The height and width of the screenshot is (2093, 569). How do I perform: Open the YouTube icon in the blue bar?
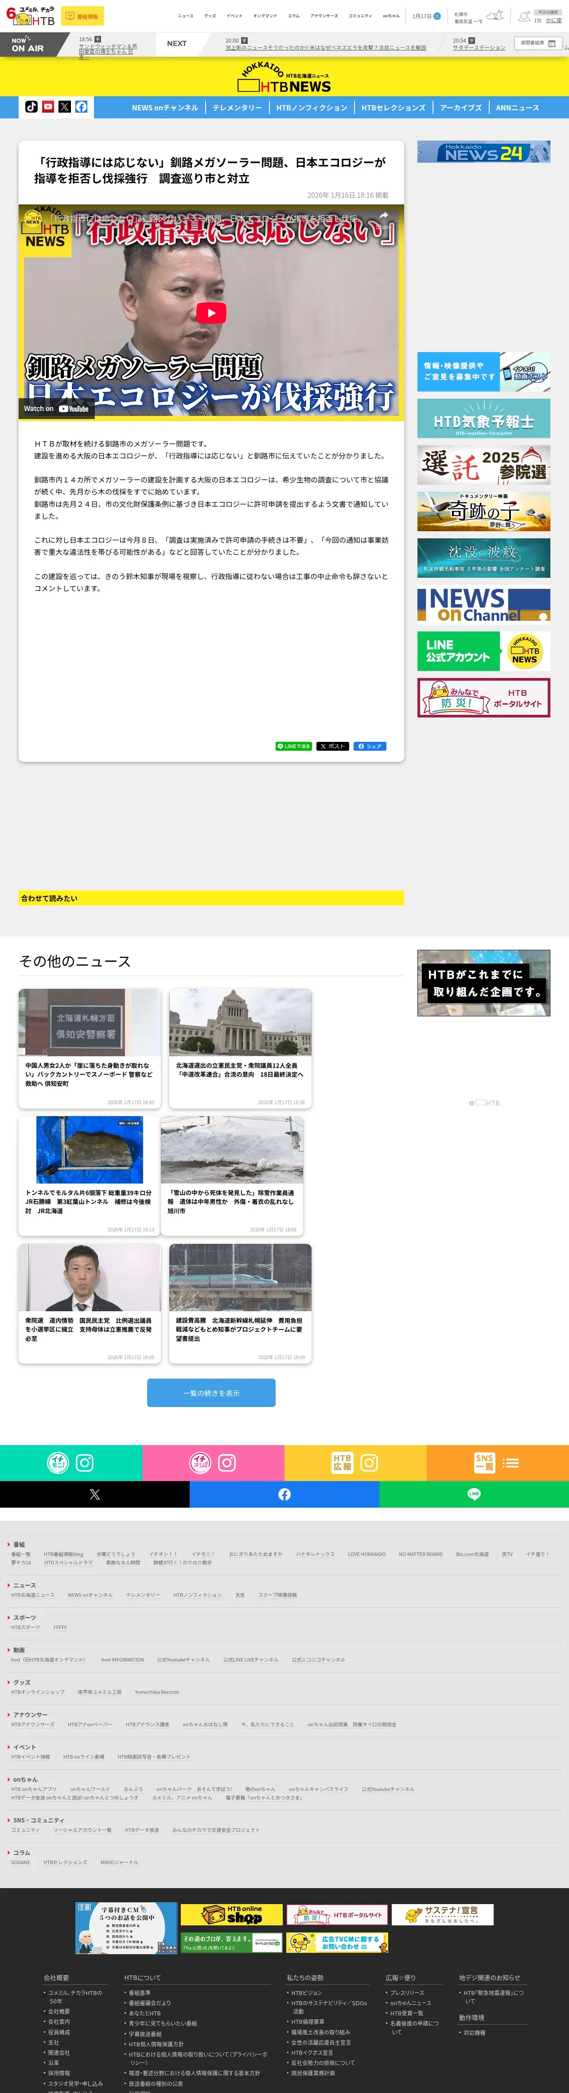(48, 106)
